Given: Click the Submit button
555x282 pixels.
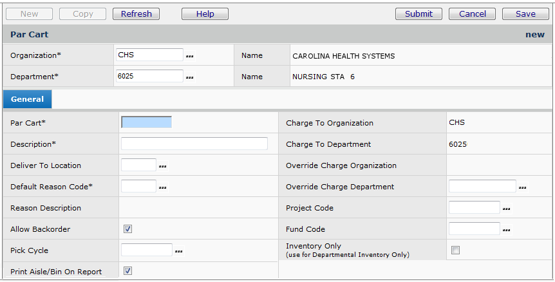Looking at the screenshot, I should click(419, 14).
